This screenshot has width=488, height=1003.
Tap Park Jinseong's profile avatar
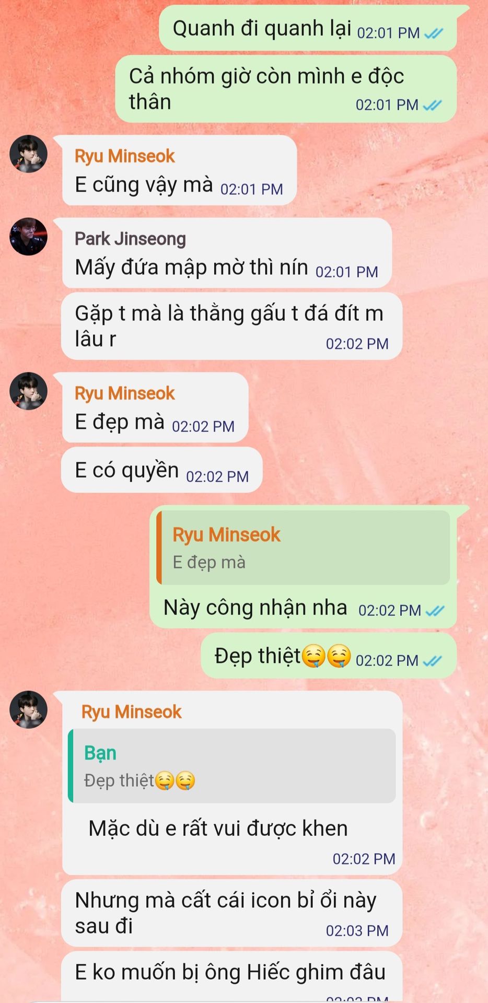(29, 237)
